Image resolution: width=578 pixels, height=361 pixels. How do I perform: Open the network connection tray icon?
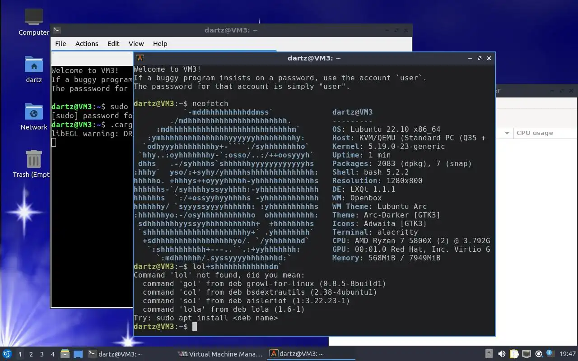[527, 354]
